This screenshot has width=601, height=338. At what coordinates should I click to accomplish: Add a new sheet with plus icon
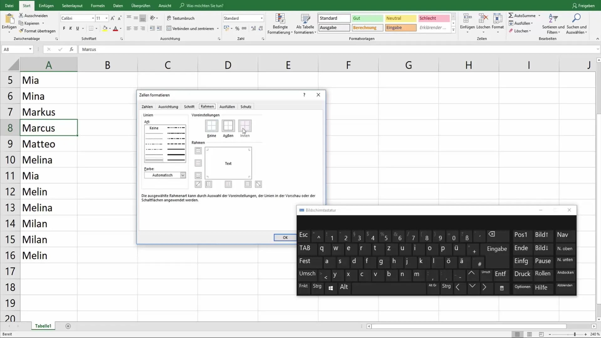[x=68, y=326]
